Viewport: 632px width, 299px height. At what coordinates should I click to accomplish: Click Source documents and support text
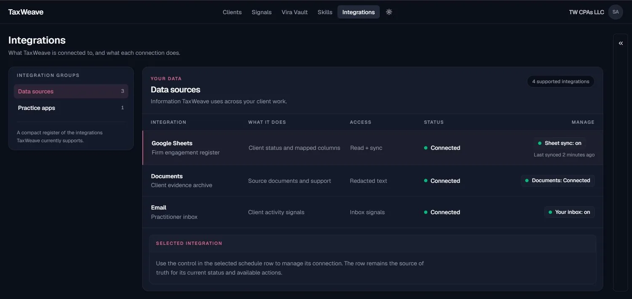point(289,181)
